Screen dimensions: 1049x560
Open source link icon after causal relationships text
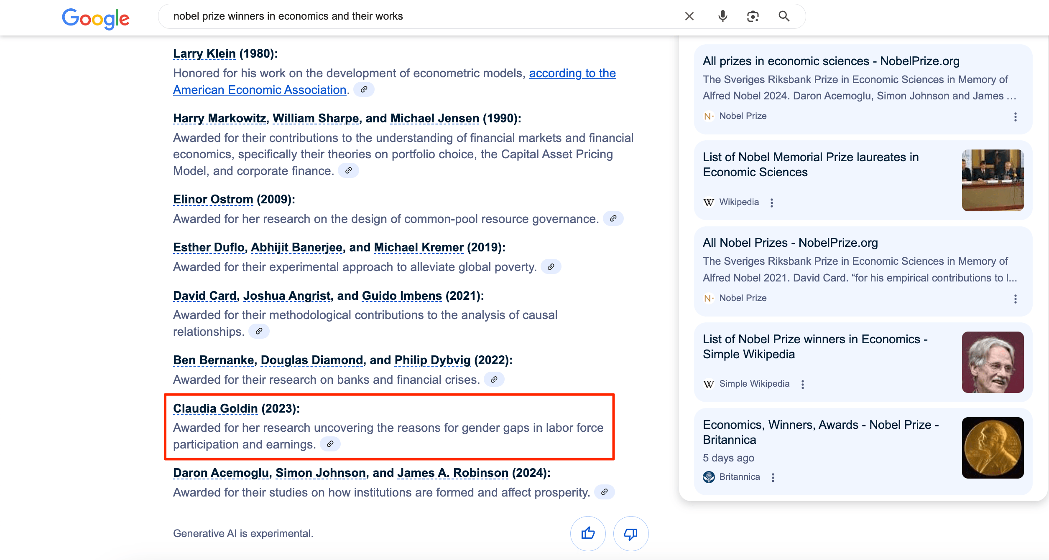[x=259, y=331]
